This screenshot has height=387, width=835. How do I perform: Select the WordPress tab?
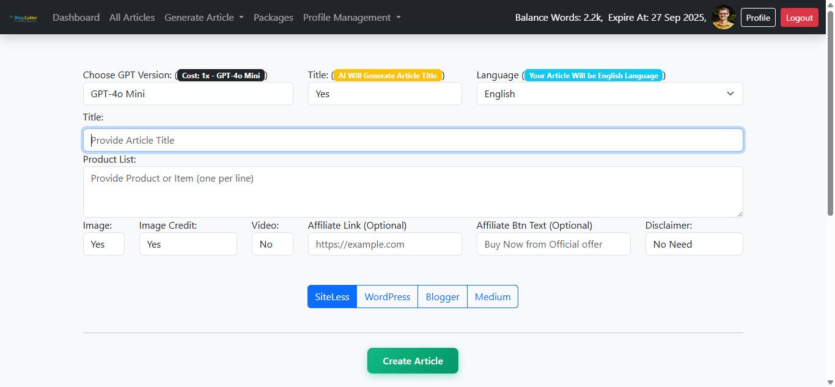[387, 297]
